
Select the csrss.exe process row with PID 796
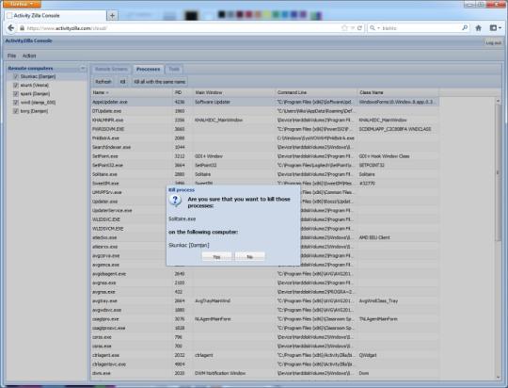pyautogui.click(x=264, y=337)
